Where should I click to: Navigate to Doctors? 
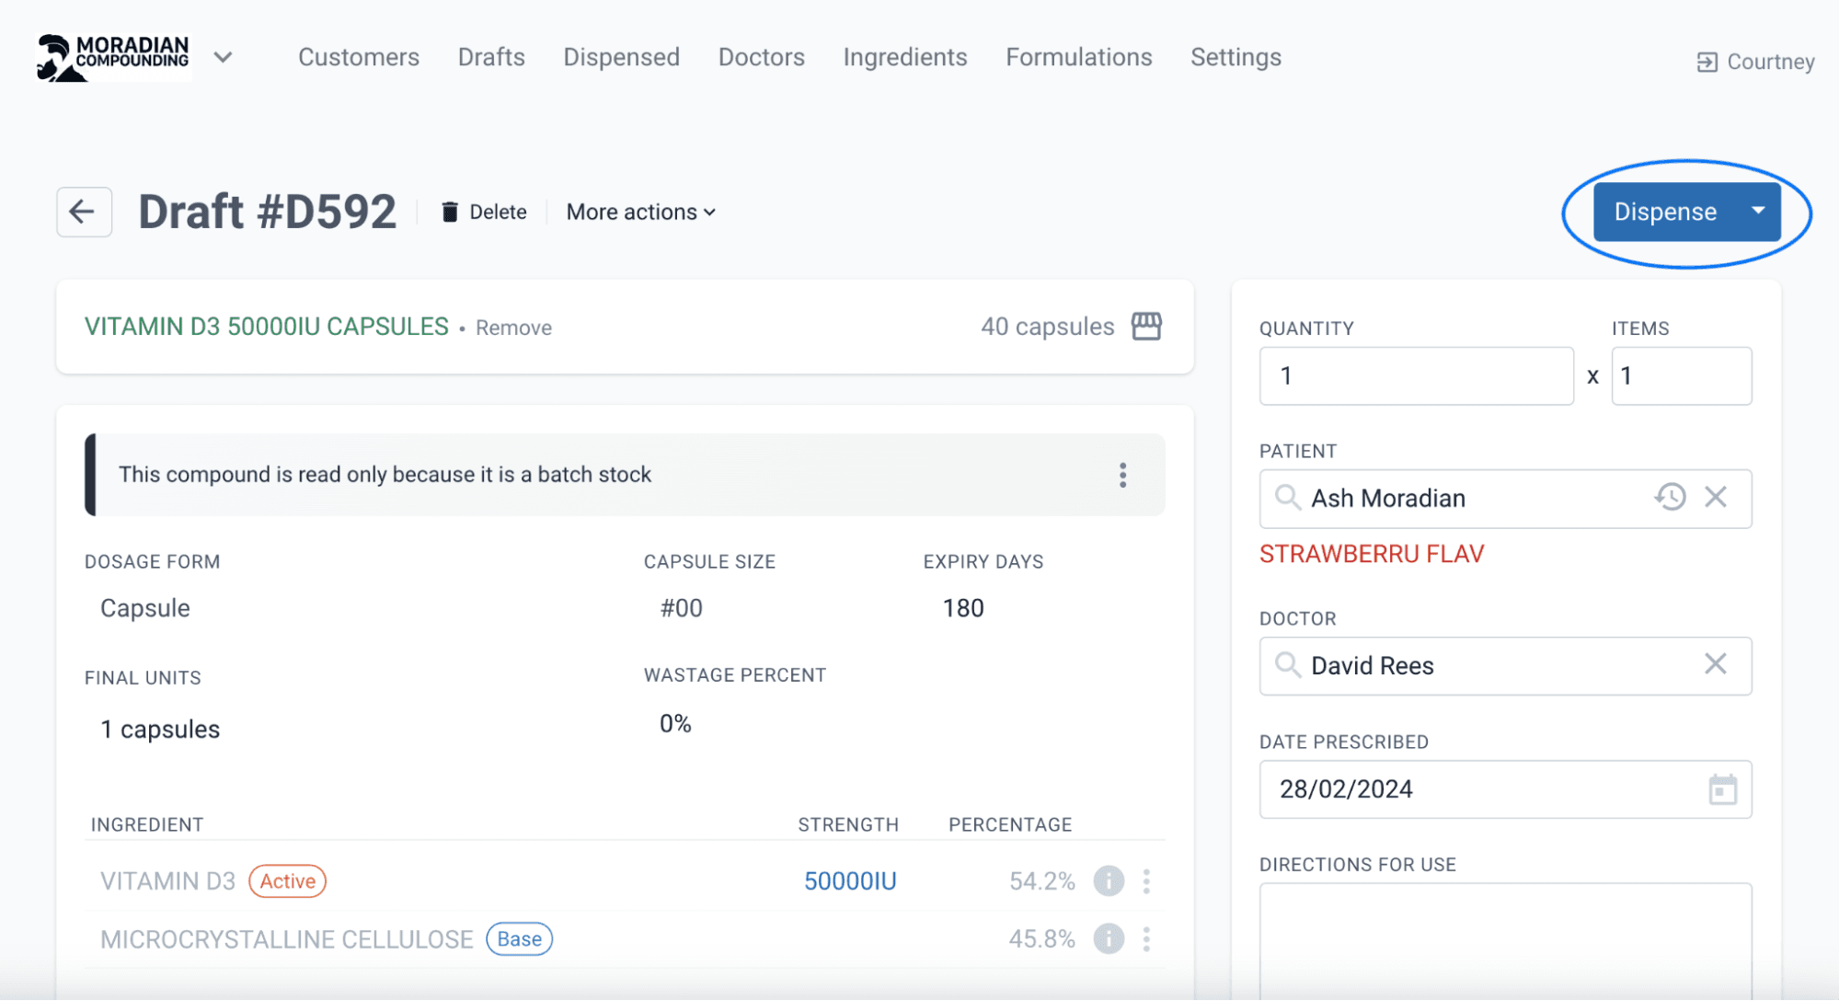(x=761, y=57)
